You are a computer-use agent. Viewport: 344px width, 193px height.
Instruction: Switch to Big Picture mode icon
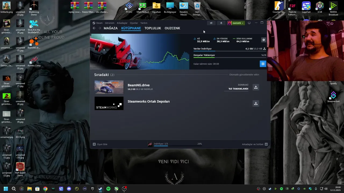click(x=249, y=23)
